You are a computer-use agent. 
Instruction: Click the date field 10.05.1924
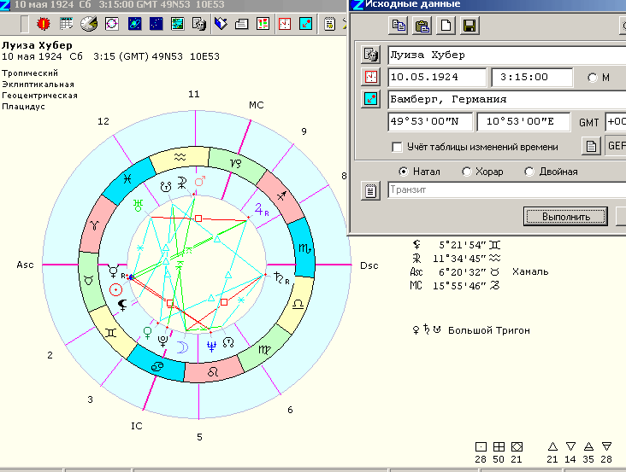pyautogui.click(x=436, y=78)
